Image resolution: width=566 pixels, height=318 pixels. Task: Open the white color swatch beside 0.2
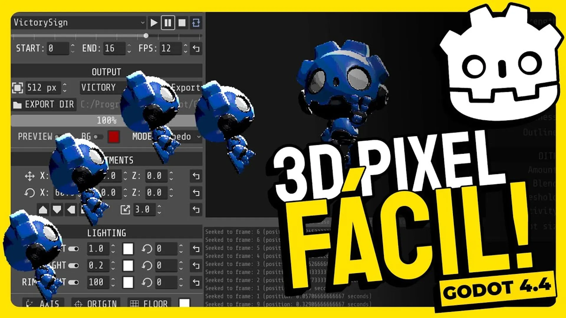[x=128, y=266]
